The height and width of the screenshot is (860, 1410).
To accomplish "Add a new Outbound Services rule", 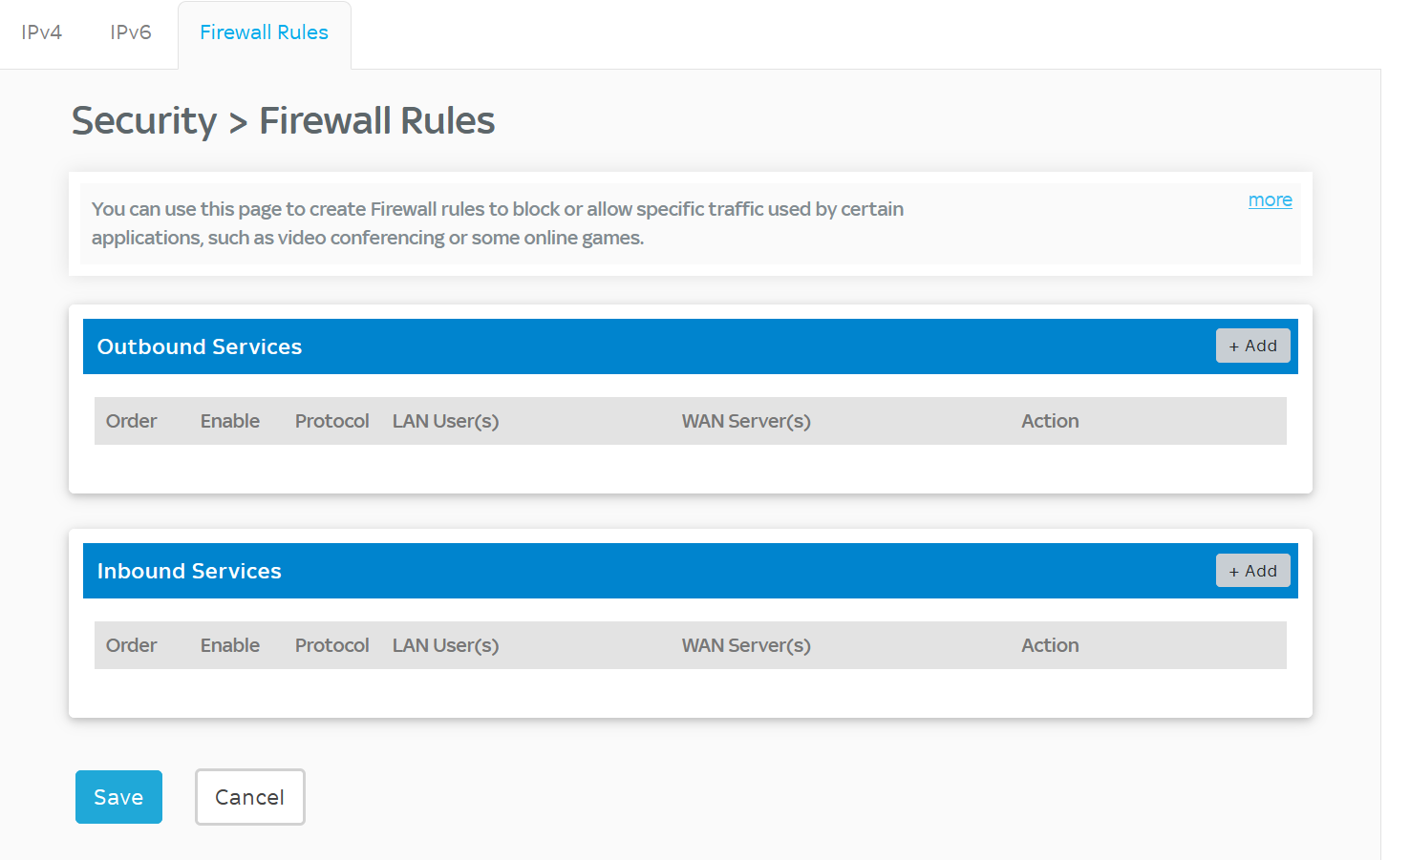I will (1252, 346).
